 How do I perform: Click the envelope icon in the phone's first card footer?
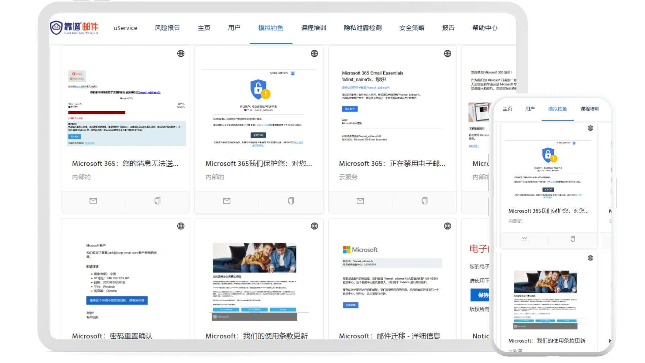[x=524, y=239]
